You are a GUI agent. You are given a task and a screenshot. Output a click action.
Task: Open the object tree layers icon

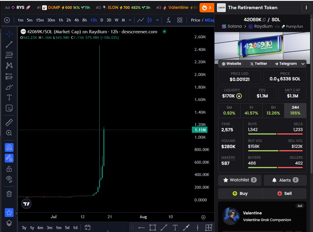tap(9, 223)
